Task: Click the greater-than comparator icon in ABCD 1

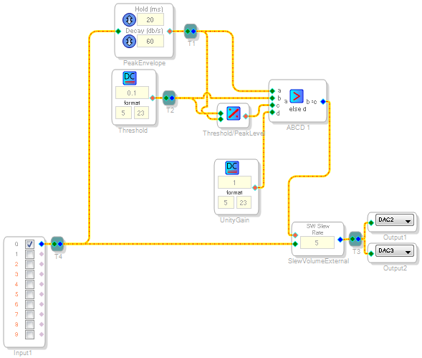Action: coord(297,96)
